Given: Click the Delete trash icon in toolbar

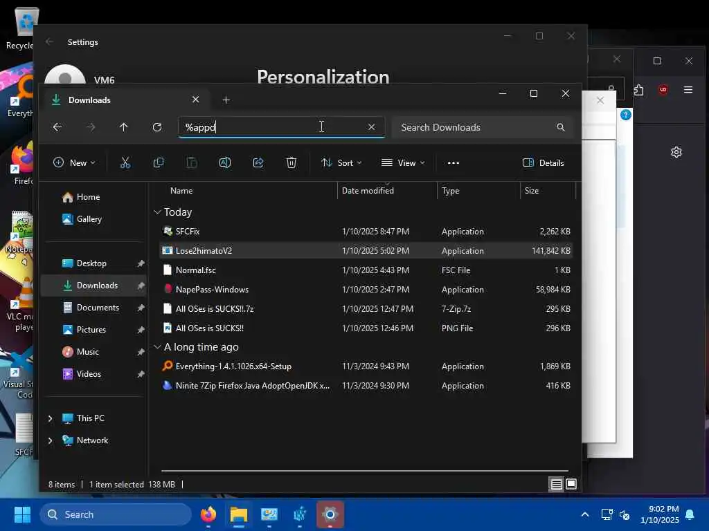Looking at the screenshot, I should pyautogui.click(x=291, y=162).
